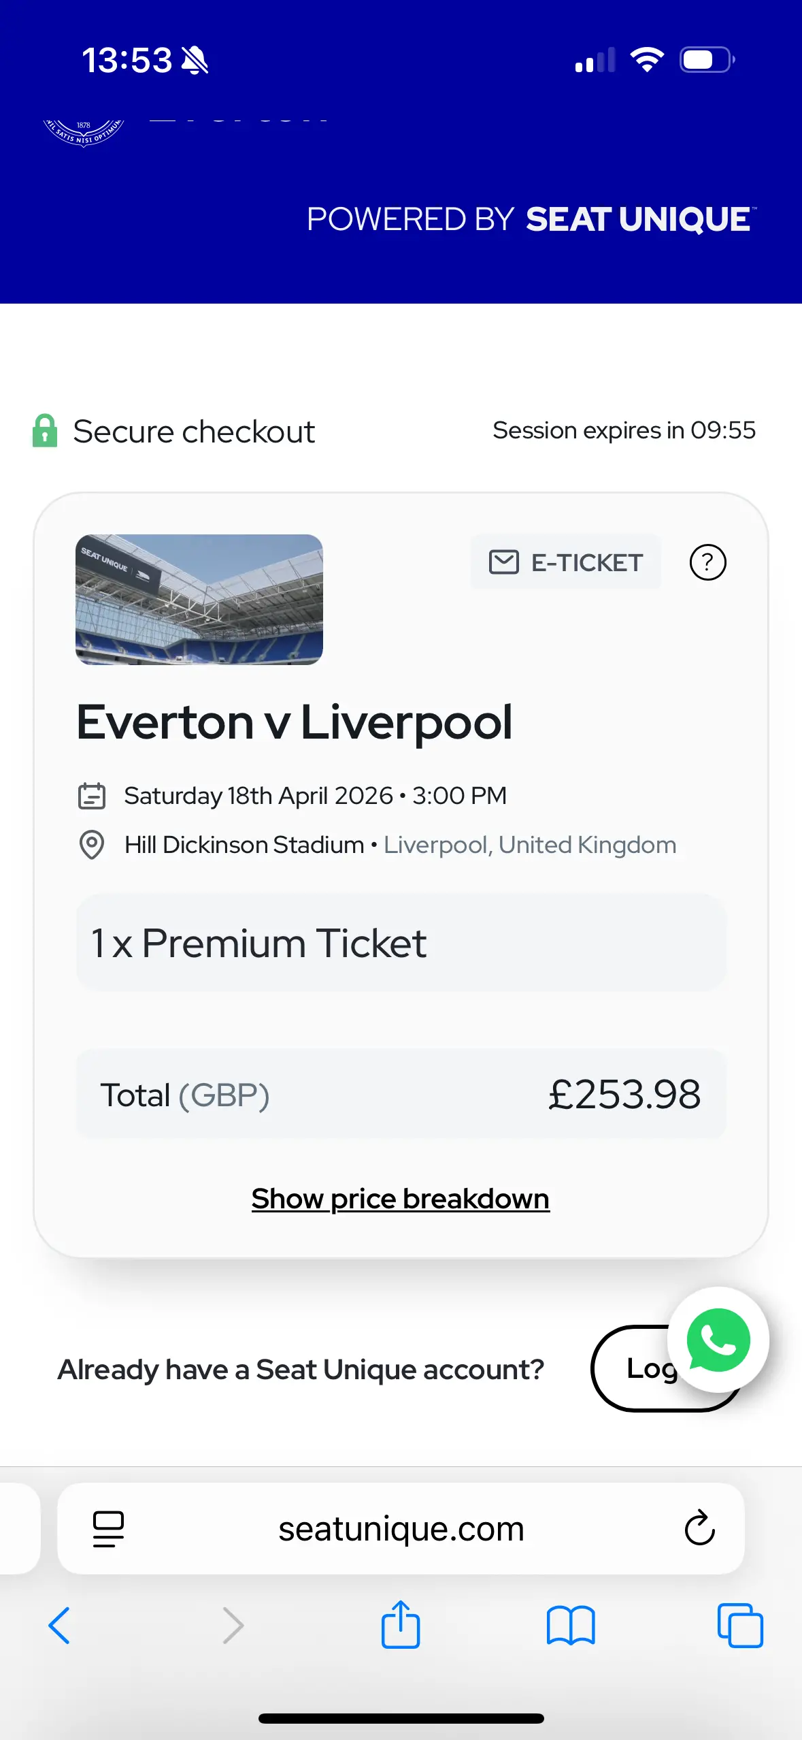This screenshot has width=802, height=1740.
Task: Open Safari bookmarks book icon
Action: (570, 1625)
